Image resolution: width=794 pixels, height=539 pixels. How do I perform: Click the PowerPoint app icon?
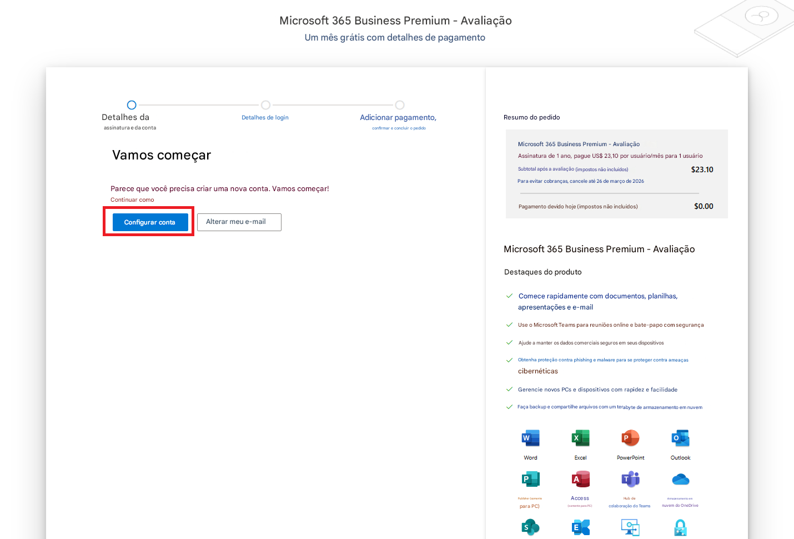pos(630,438)
